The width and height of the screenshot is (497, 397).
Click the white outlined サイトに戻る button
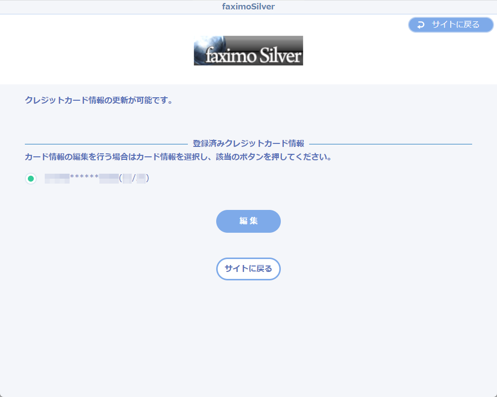click(248, 269)
